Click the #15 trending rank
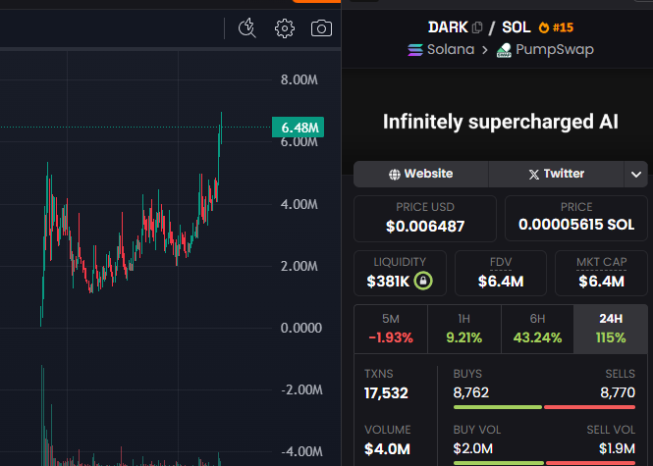Screen dimensions: 653x466 (563, 27)
